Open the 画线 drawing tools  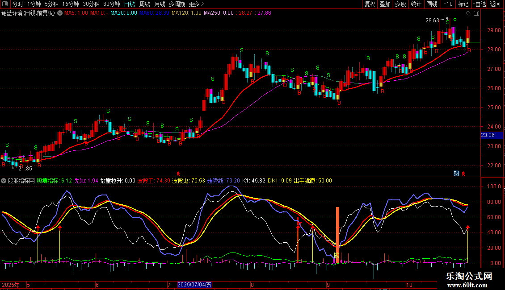(432, 4)
